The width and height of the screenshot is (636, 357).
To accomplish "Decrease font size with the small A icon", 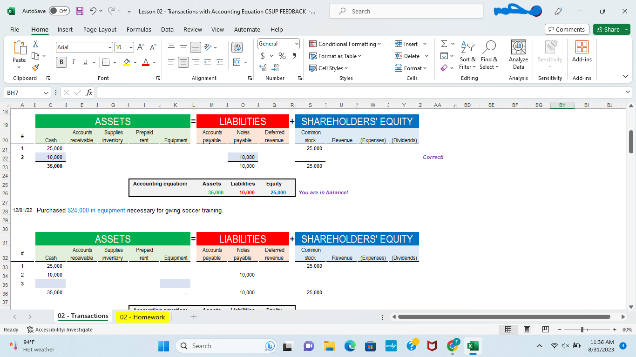I will (154, 47).
